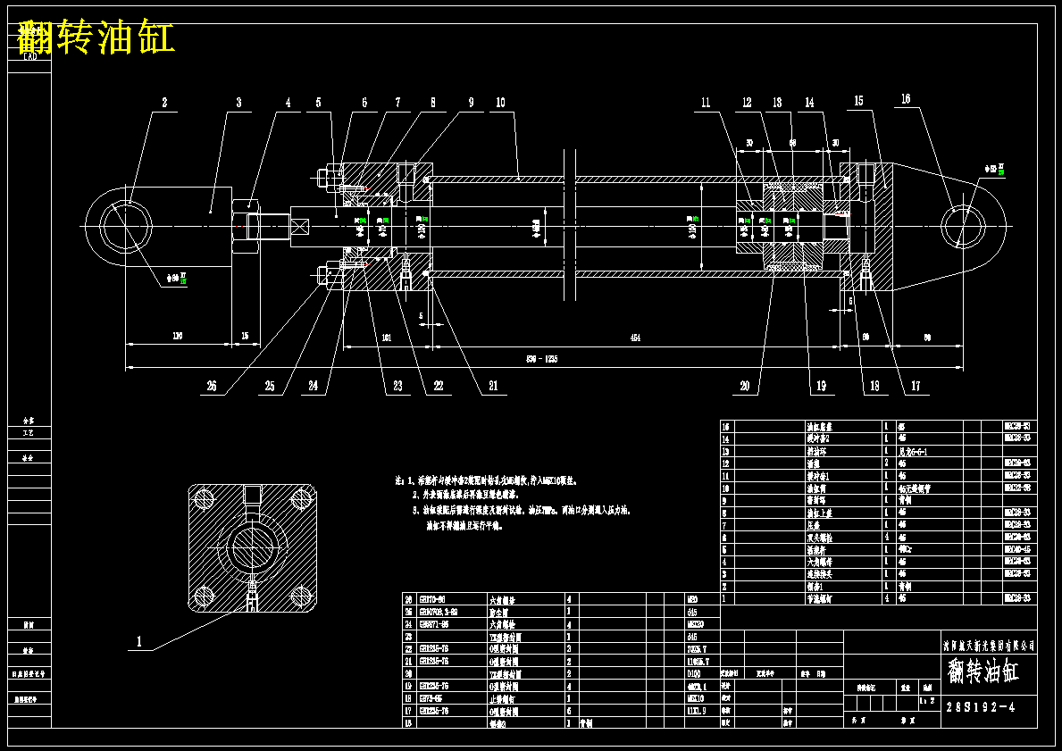Click the yellow 翻转油缸 title at top left

[x=96, y=38]
